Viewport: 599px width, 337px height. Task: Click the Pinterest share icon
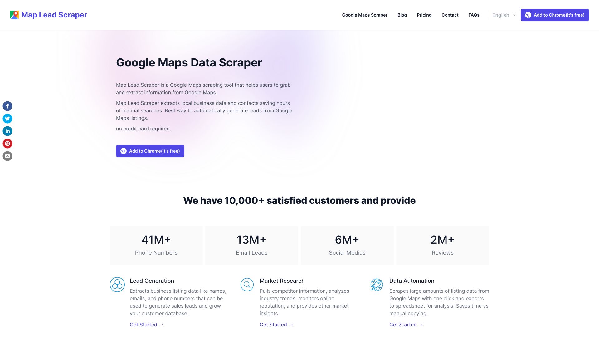point(7,143)
